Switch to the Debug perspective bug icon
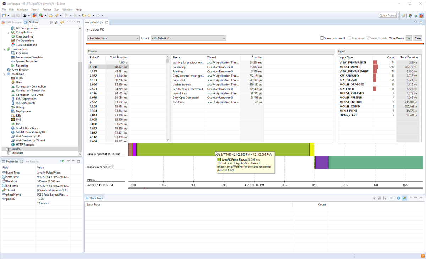The image size is (426, 259). (x=416, y=16)
